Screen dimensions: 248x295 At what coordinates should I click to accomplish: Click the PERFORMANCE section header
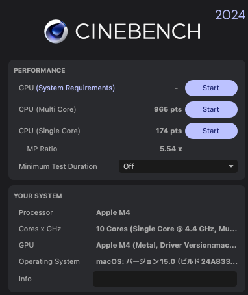(40, 71)
